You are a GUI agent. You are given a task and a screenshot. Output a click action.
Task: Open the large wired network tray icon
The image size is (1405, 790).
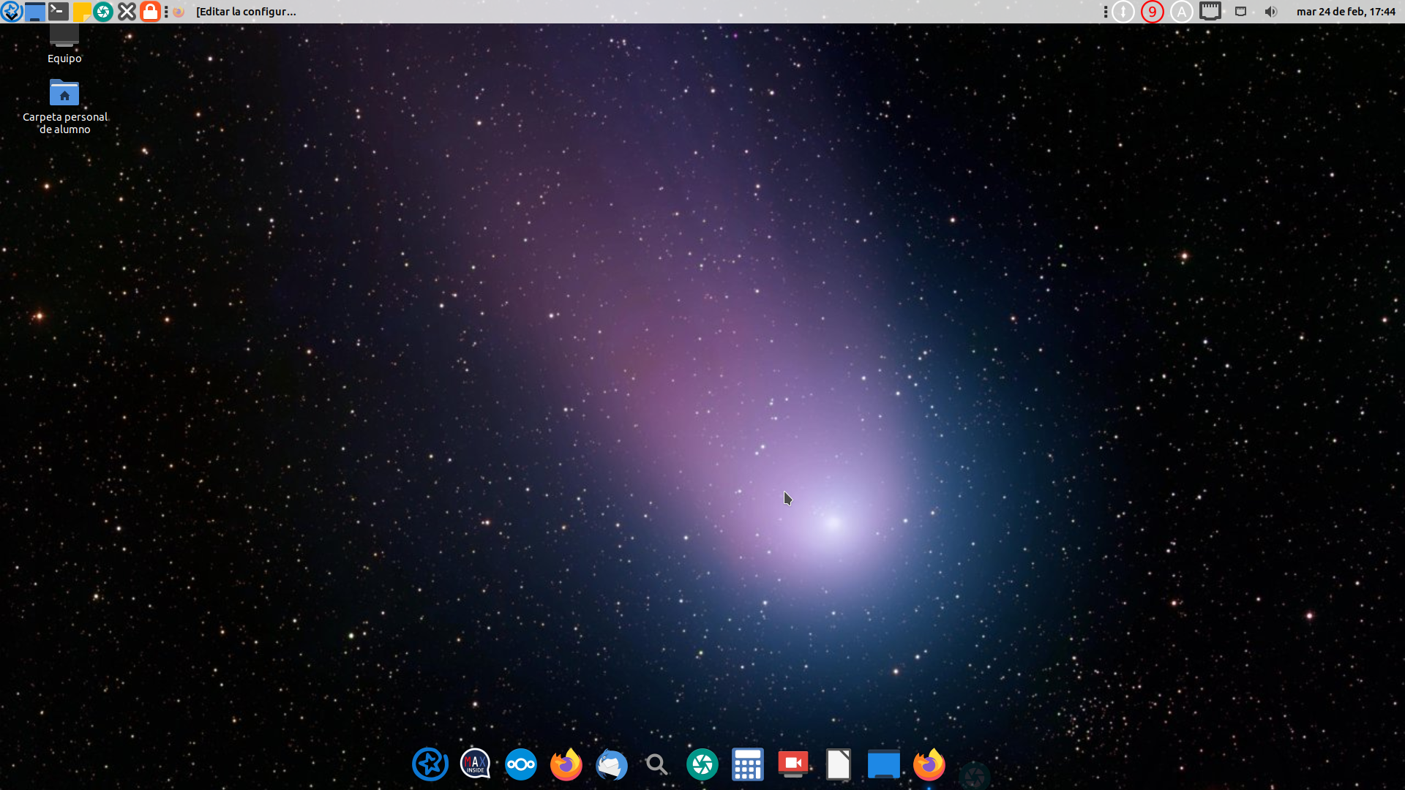coord(1210,12)
